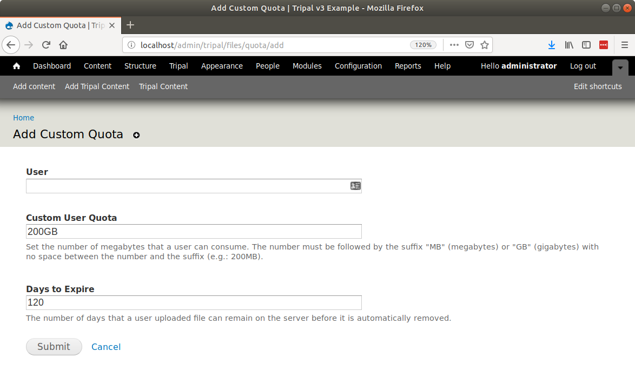635x391 pixels.
Task: Open the Firefox hamburger menu
Action: click(x=624, y=45)
